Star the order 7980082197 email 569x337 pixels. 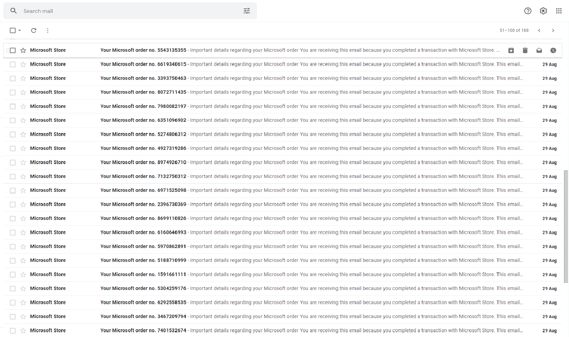click(x=23, y=107)
